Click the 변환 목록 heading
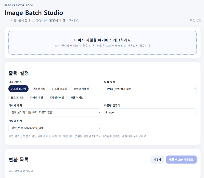The height and width of the screenshot is (178, 204). click(x=19, y=160)
